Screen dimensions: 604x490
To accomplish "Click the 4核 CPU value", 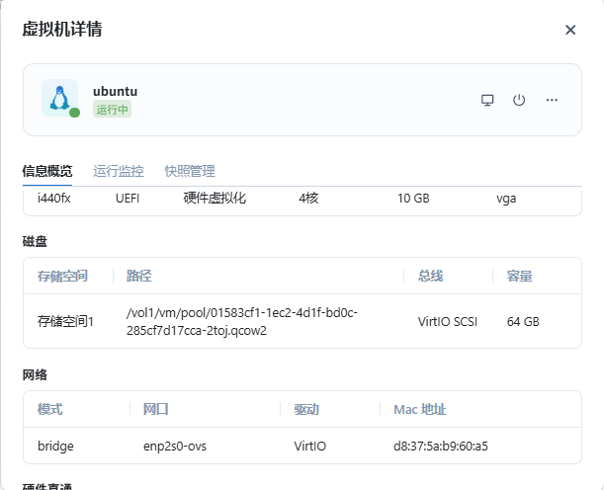I will click(308, 199).
